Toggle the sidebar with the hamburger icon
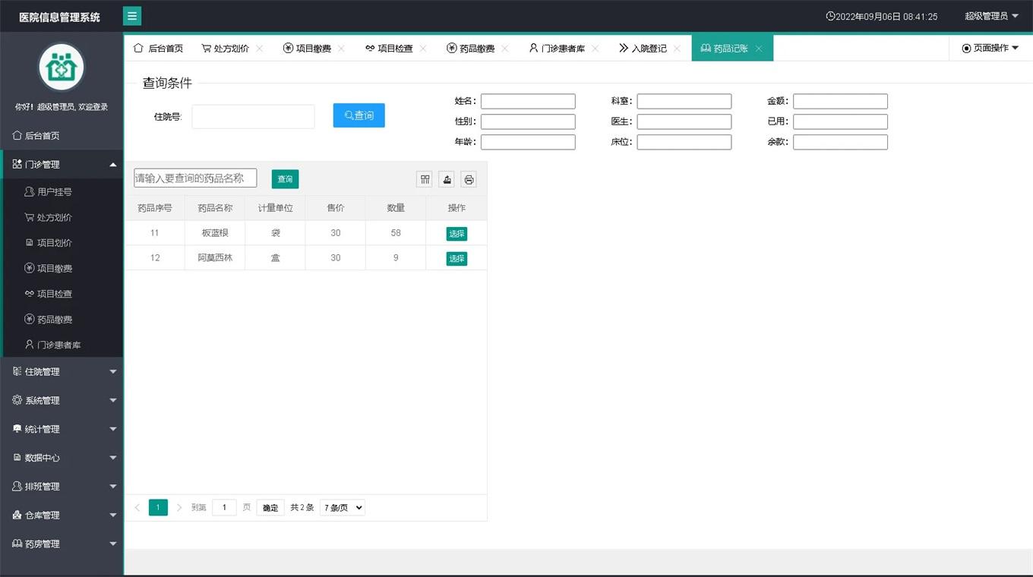 point(132,16)
